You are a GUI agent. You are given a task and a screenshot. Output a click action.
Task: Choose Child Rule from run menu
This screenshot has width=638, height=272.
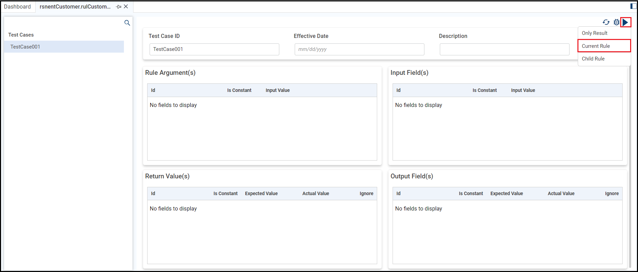tap(593, 59)
